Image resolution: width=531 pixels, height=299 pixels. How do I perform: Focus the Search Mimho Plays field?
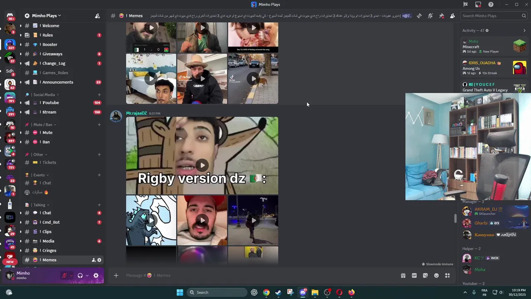pyautogui.click(x=494, y=16)
